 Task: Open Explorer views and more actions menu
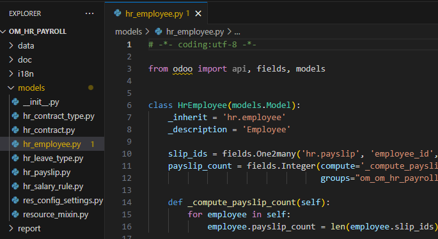coord(90,13)
